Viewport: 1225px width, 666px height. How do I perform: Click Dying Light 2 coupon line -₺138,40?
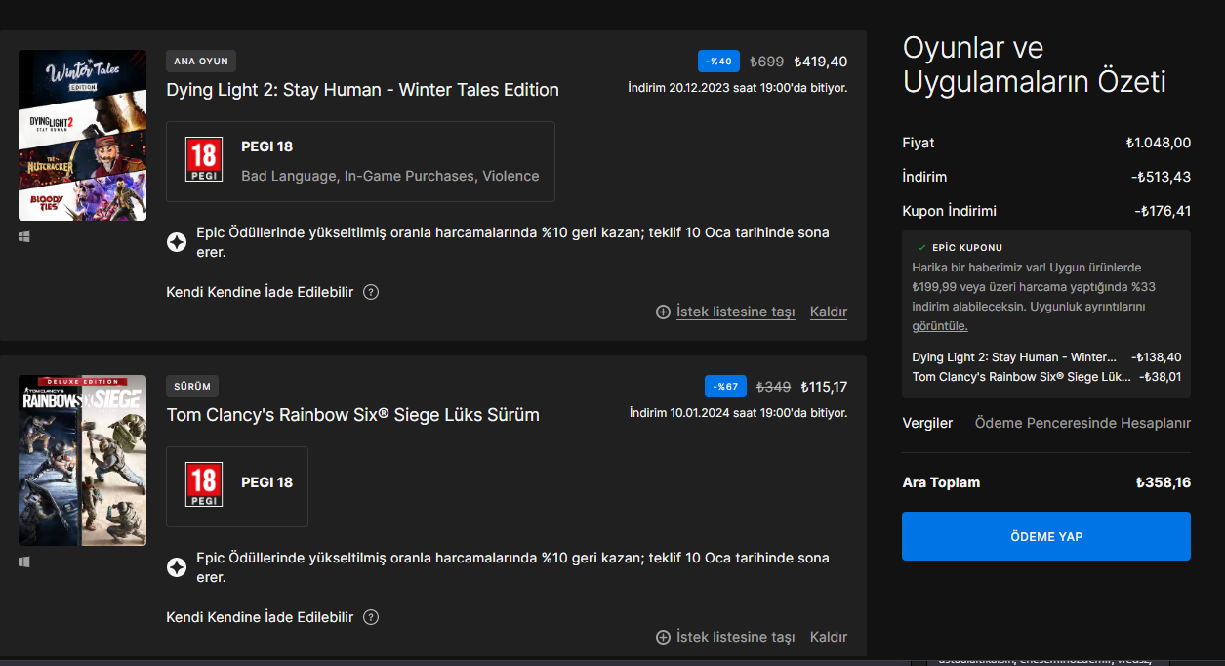point(1157,357)
